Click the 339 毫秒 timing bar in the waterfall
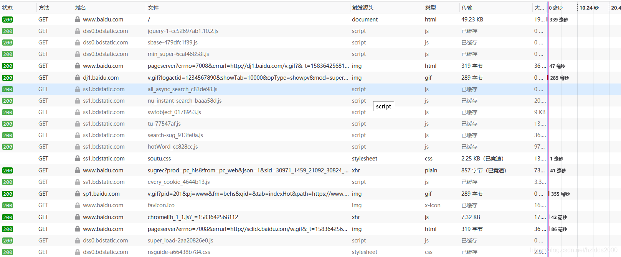This screenshot has height=257, width=621. click(558, 20)
